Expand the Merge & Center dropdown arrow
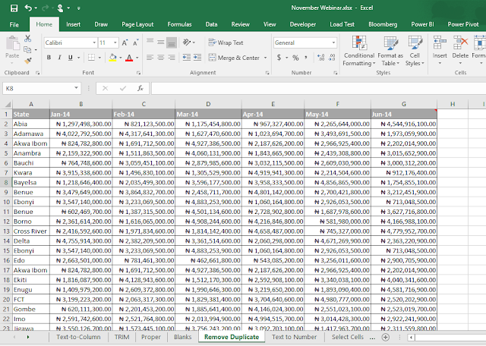Image resolution: width=486 pixels, height=346 pixels. [x=265, y=58]
